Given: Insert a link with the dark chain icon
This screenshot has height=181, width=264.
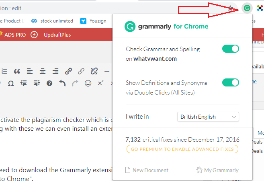Looking at the screenshot, I should [x=68, y=71].
